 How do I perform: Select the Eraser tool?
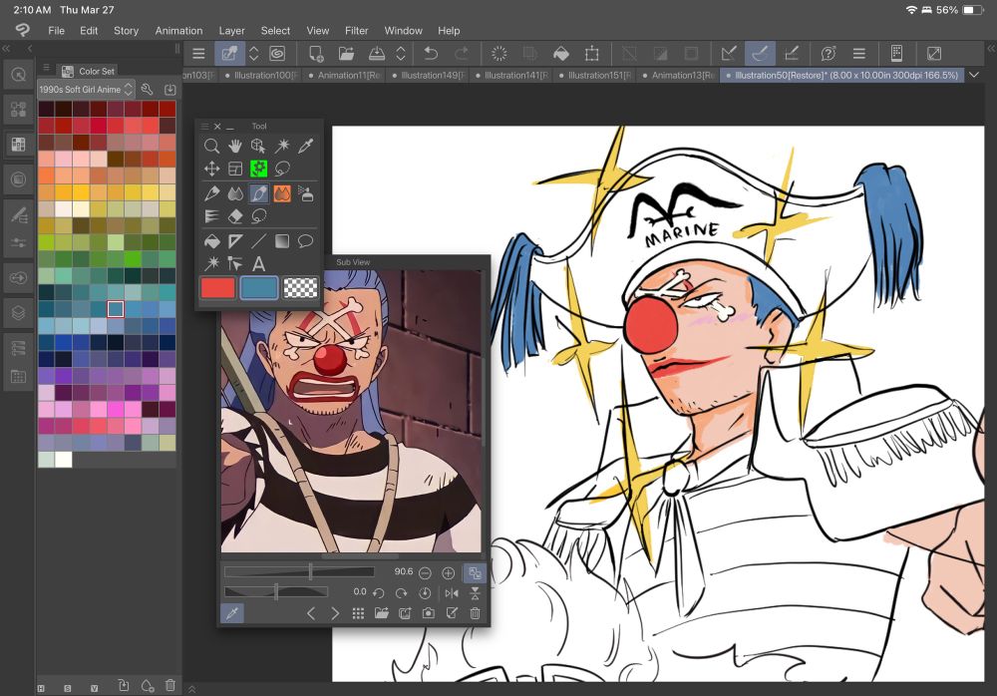(235, 216)
